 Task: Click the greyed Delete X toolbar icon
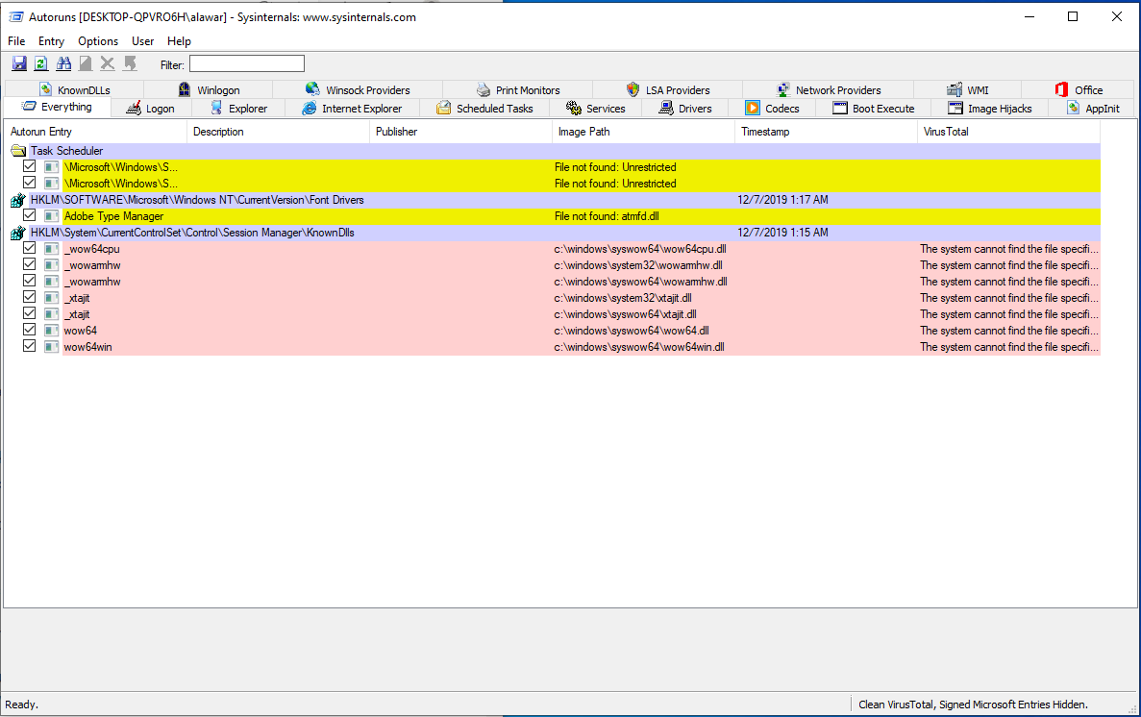[x=108, y=64]
